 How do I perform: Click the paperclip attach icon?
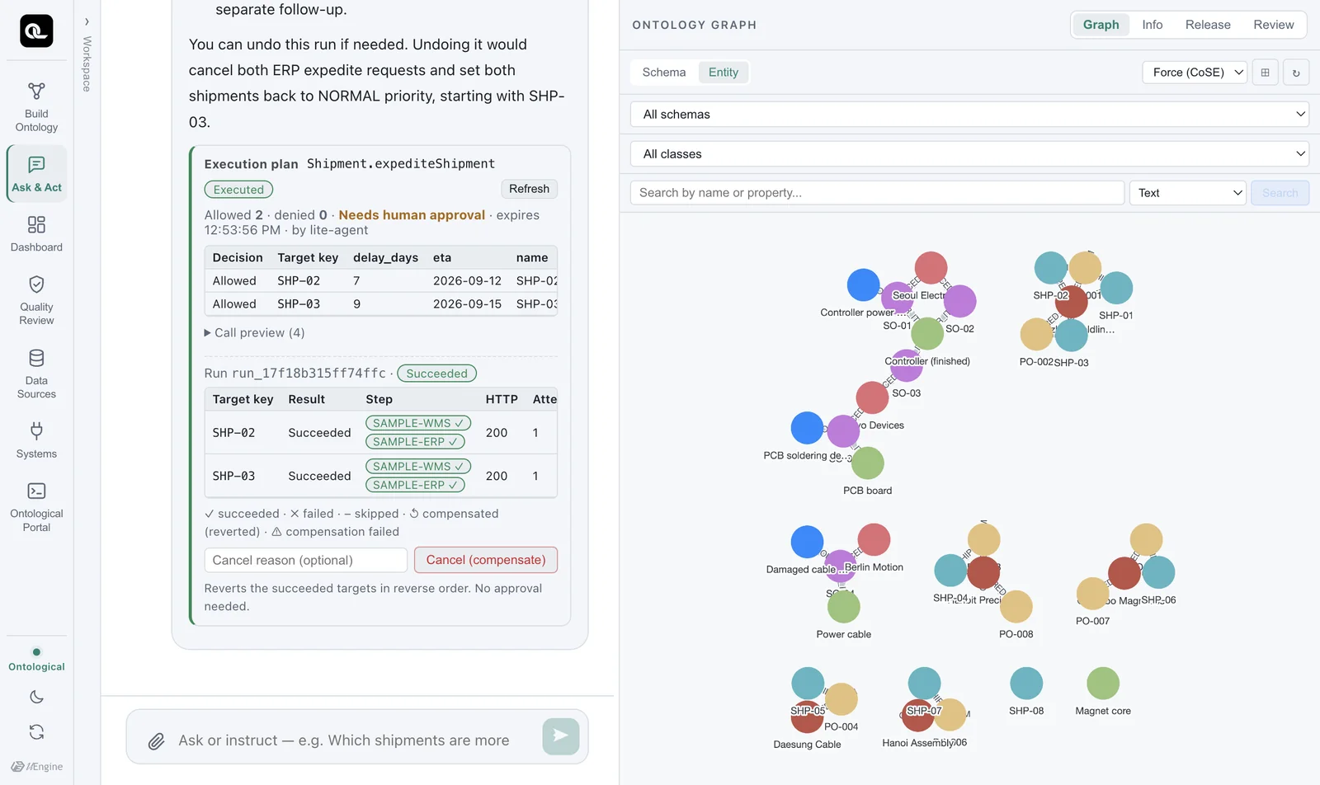click(156, 741)
